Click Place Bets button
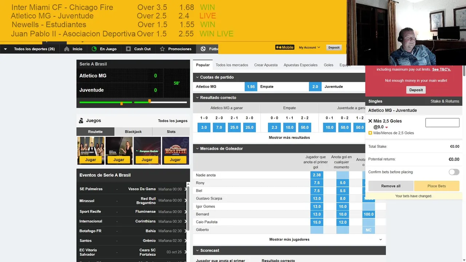 (437, 186)
